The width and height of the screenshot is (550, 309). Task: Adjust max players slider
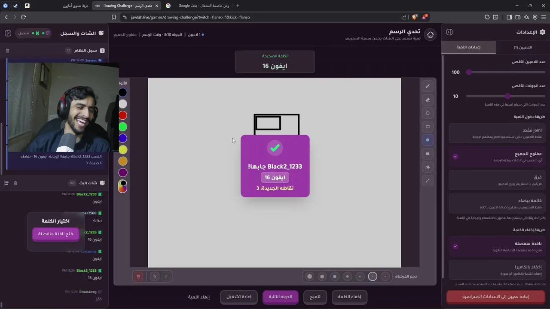point(506,72)
